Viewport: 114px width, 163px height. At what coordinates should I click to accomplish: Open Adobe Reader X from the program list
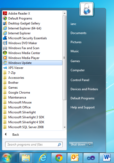(32, 14)
